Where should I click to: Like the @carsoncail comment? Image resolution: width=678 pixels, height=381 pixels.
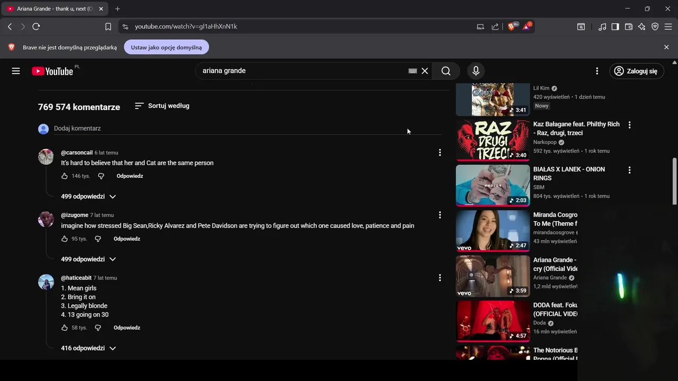click(x=65, y=176)
